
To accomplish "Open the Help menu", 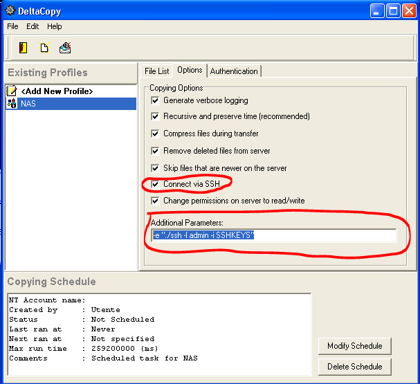I will click(55, 26).
